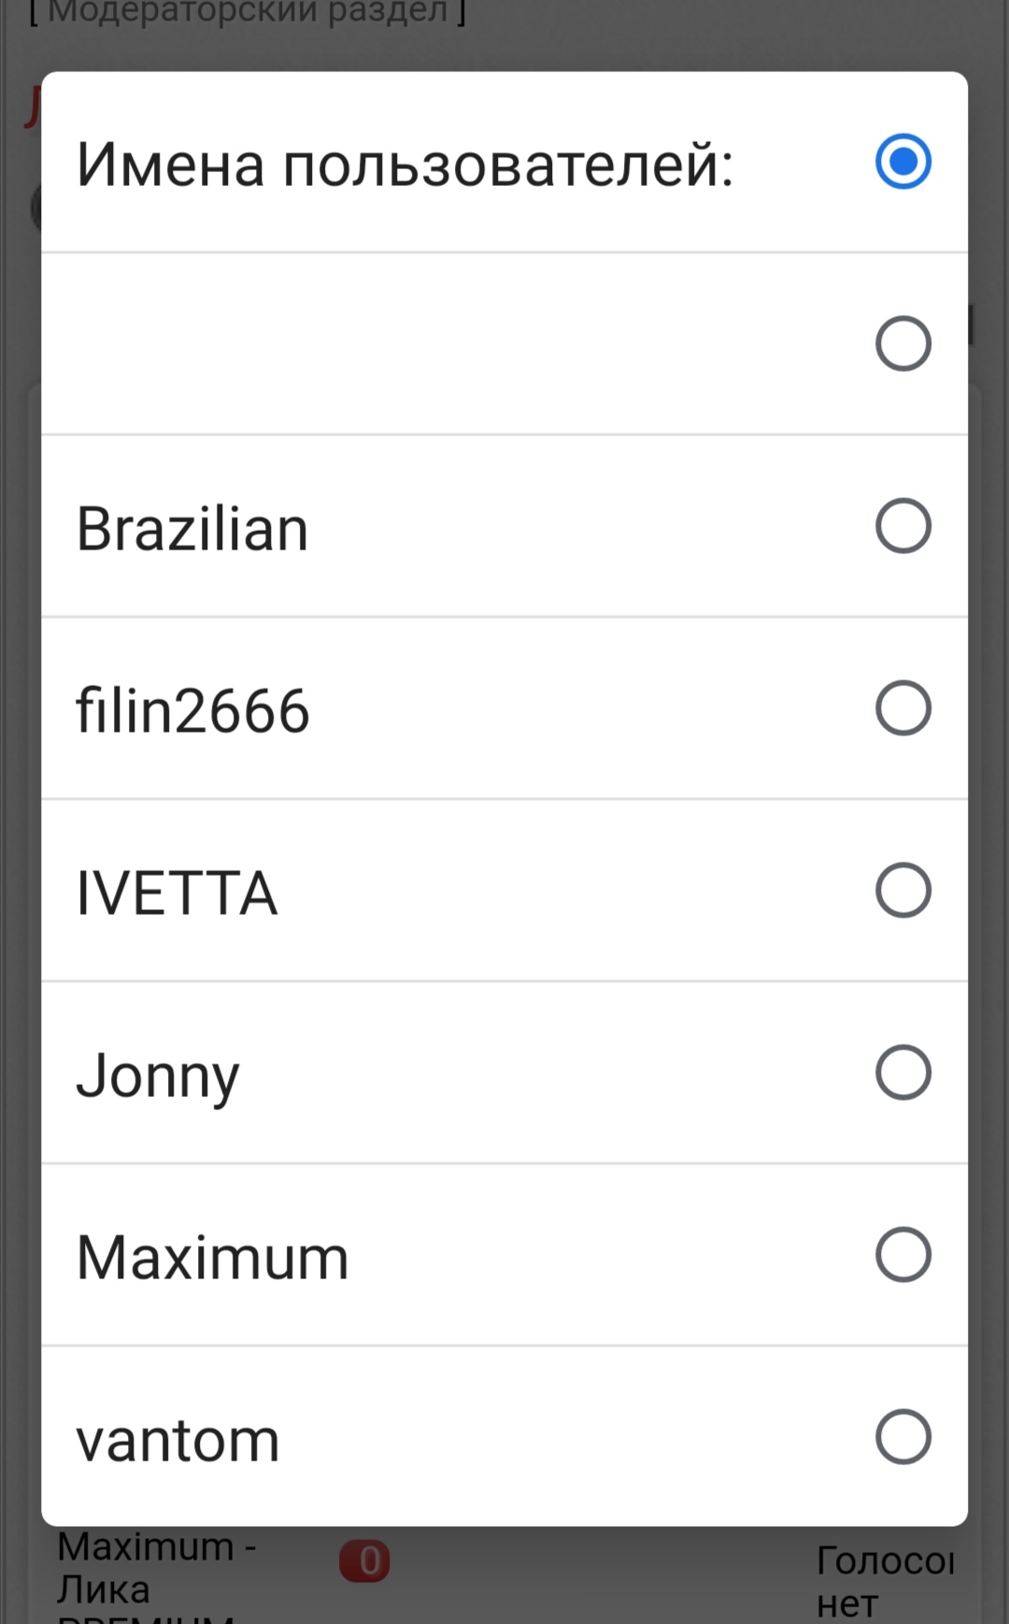Choose the filin2666 username label

pyautogui.click(x=192, y=711)
